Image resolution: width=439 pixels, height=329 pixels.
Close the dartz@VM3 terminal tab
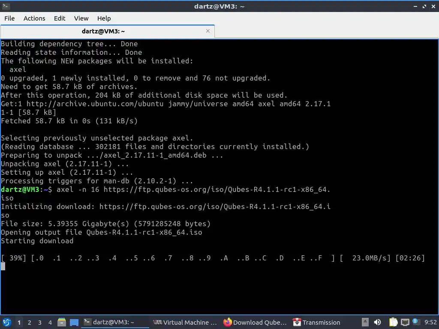point(208,31)
